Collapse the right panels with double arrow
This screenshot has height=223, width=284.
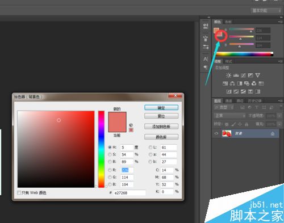click(281, 17)
